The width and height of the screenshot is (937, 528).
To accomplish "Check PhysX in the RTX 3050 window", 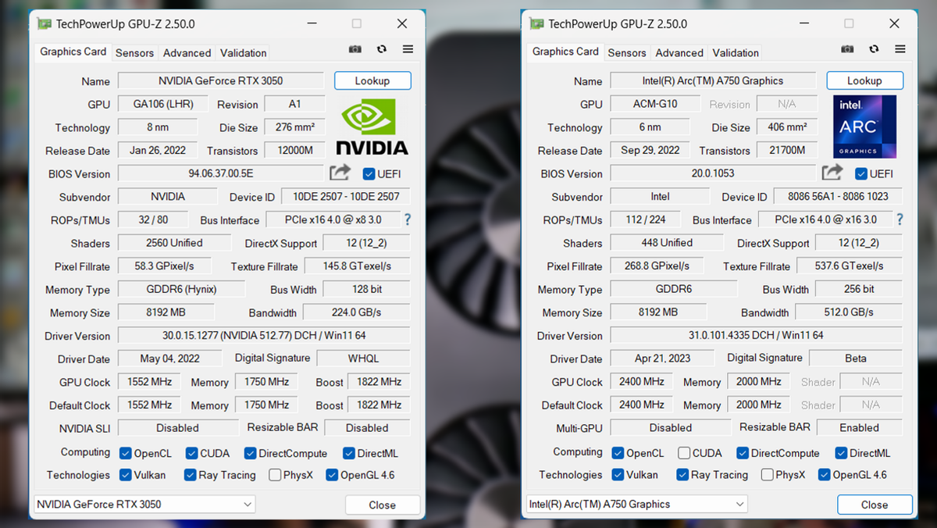I will pos(275,475).
